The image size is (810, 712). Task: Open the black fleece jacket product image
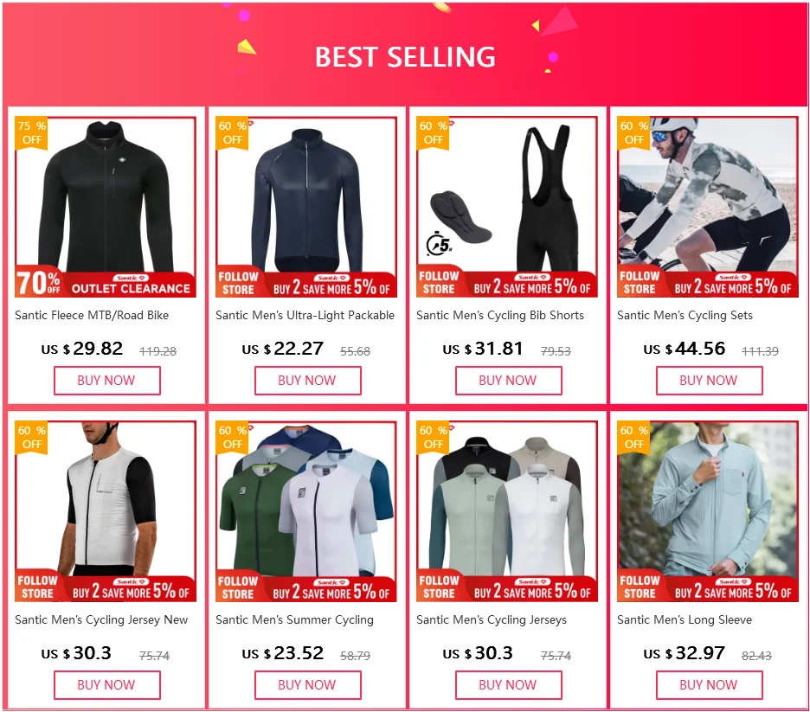pos(106,207)
